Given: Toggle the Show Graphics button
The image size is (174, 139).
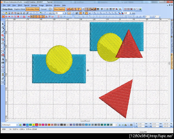Looking at the screenshot, I should [59, 9].
